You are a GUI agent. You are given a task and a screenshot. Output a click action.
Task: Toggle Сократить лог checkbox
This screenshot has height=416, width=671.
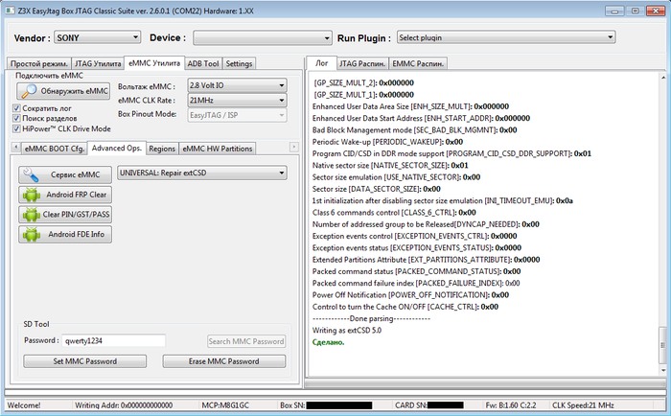pyautogui.click(x=17, y=108)
